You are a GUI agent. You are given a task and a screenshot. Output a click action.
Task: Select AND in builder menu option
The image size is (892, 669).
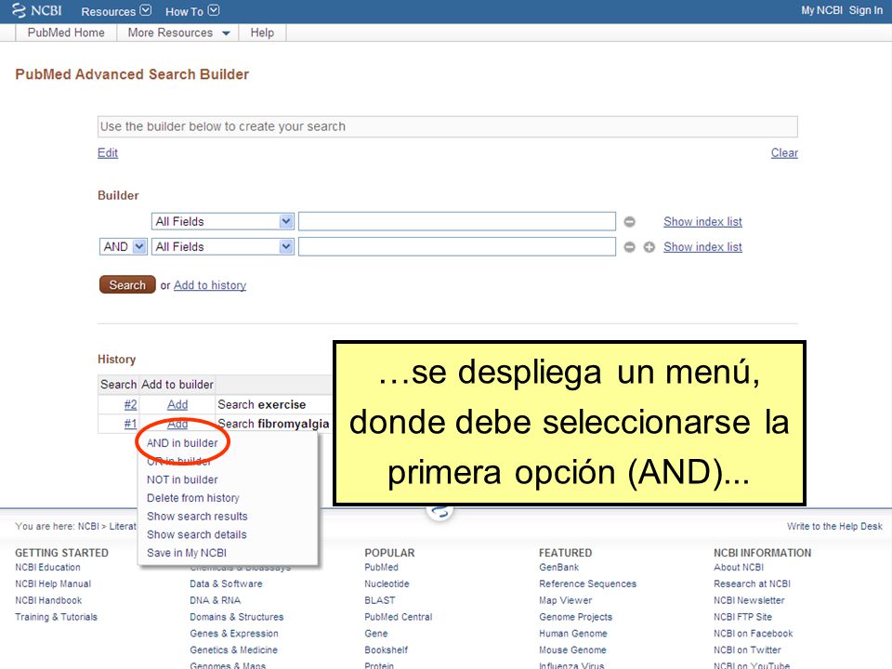[182, 442]
